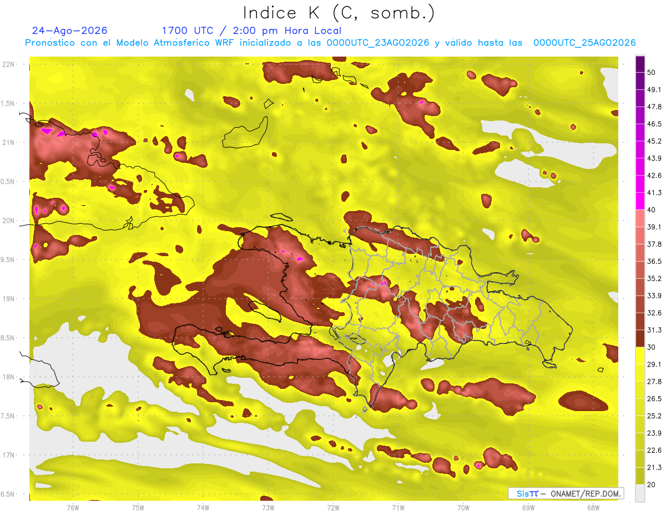Click the legend value '20'
Image resolution: width=666 pixels, height=515 pixels.
pyautogui.click(x=652, y=484)
